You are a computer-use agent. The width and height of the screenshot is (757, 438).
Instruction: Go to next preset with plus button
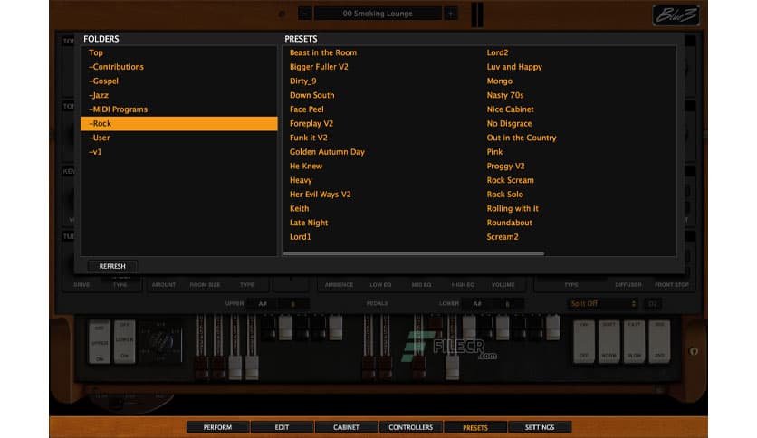point(450,14)
